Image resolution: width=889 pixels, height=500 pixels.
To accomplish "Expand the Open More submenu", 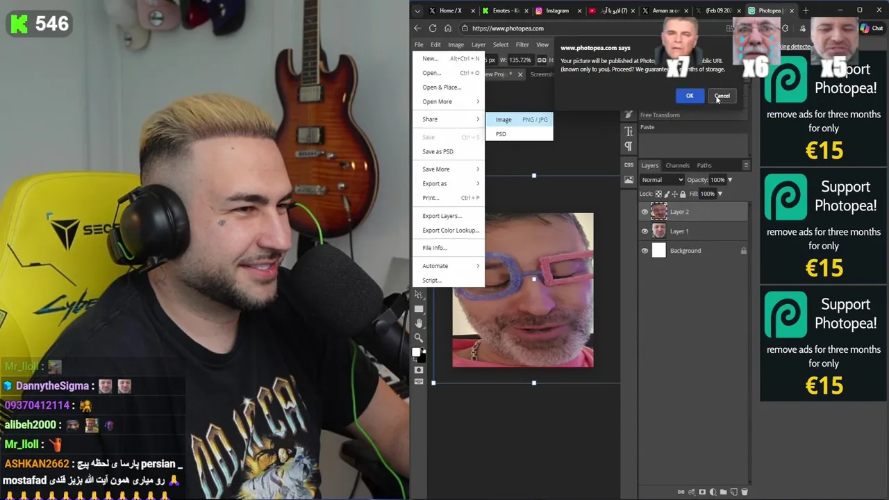I will point(449,101).
